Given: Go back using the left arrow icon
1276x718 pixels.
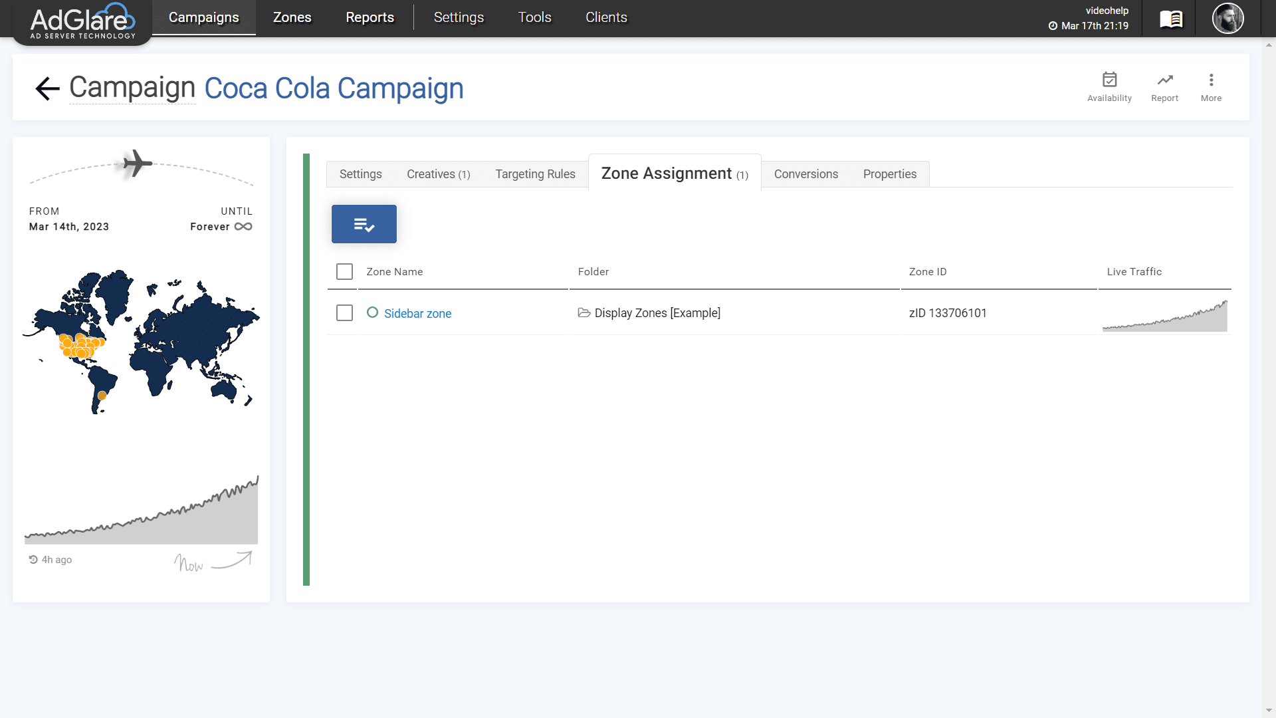Looking at the screenshot, I should (47, 88).
